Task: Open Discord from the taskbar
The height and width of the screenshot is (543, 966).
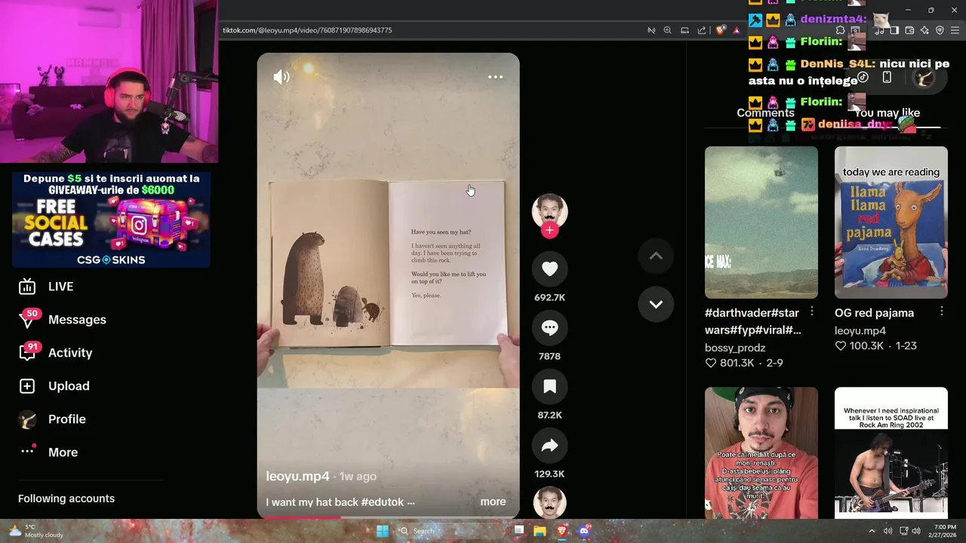Action: (583, 531)
